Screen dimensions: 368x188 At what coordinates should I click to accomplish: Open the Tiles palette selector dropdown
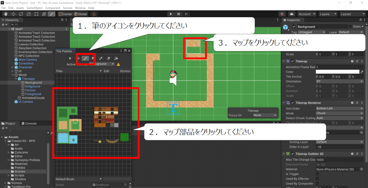79,71
